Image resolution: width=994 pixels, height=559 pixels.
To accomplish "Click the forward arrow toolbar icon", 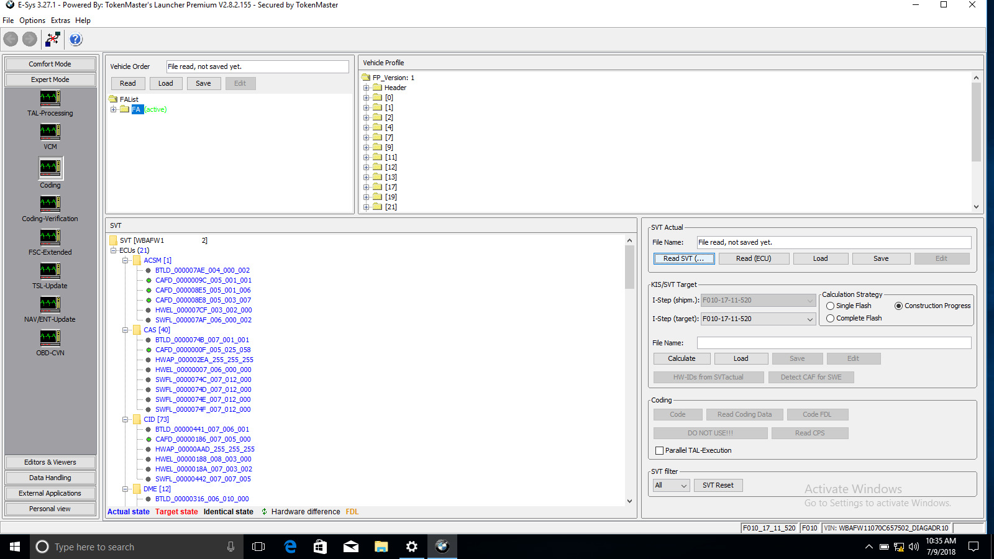I will (30, 39).
